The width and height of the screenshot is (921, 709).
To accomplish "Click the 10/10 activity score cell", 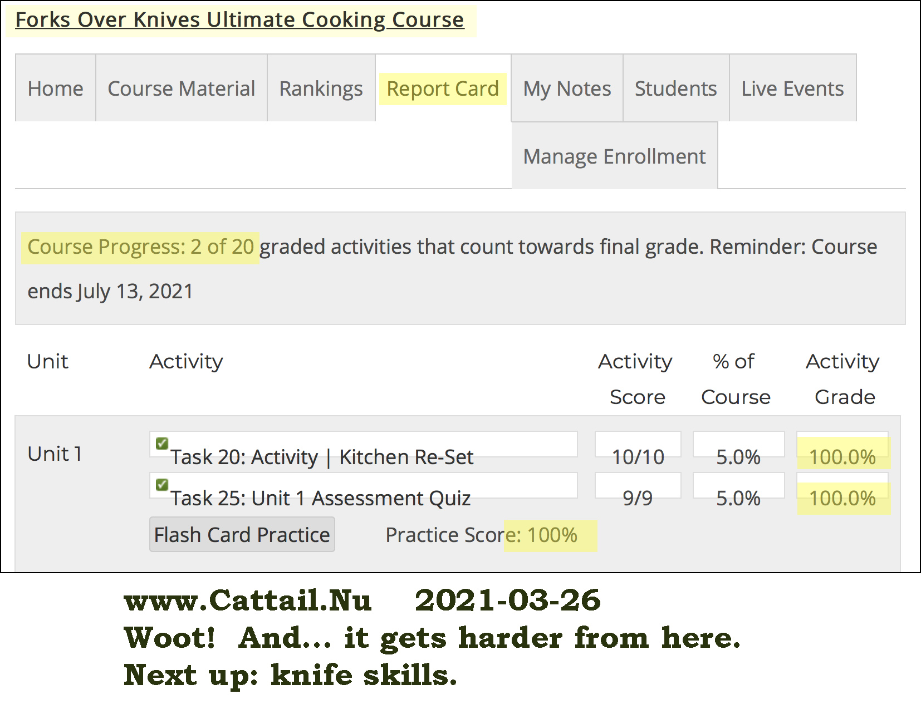I will (638, 457).
